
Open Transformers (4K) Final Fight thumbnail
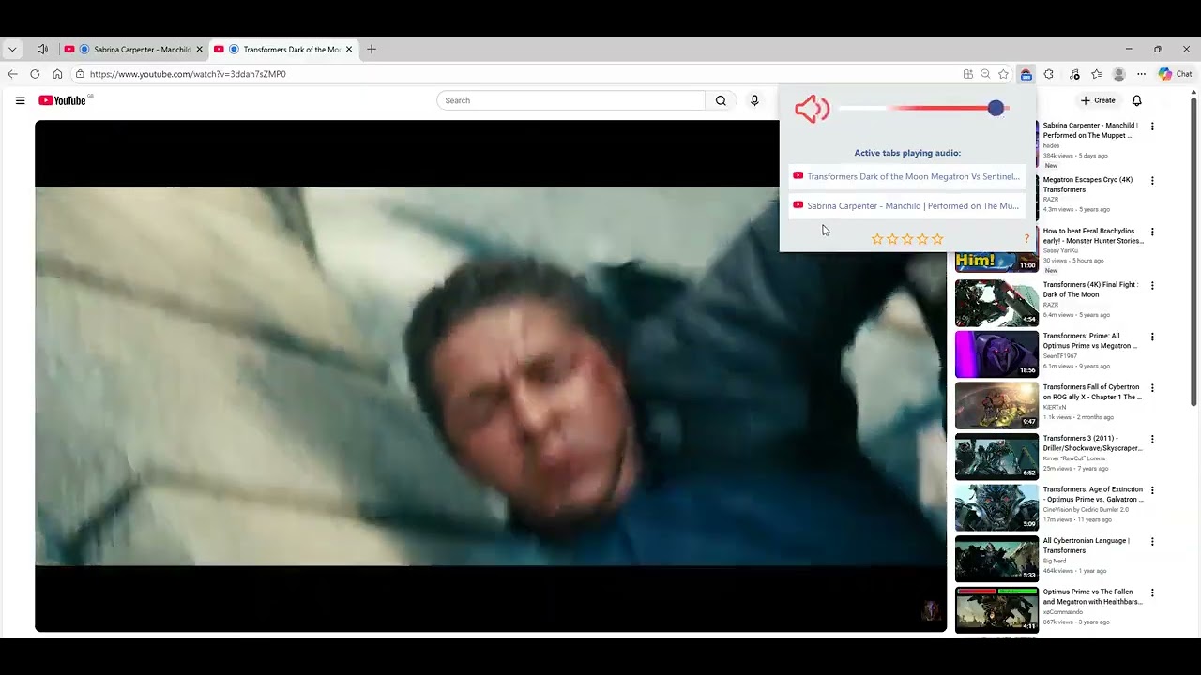point(996,303)
